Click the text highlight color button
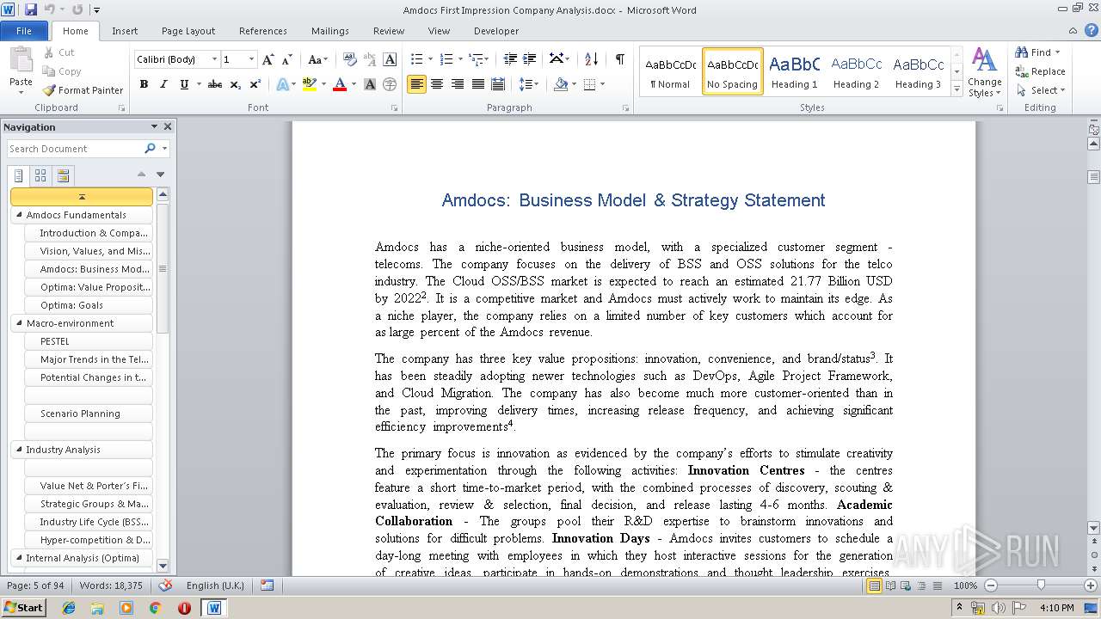Screen dimensions: 1101x619 tap(309, 84)
